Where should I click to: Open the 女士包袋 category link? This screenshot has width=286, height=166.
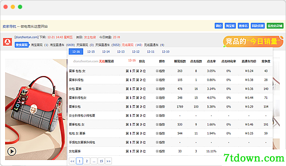[x=90, y=37]
